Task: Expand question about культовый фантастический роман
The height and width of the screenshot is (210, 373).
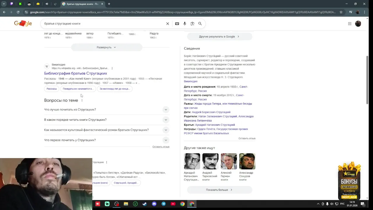Action: [x=107, y=130]
